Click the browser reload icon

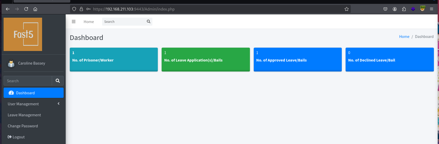26,9
